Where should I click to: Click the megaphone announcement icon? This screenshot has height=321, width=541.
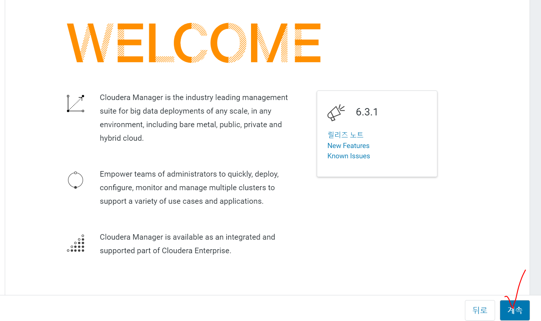pyautogui.click(x=336, y=112)
